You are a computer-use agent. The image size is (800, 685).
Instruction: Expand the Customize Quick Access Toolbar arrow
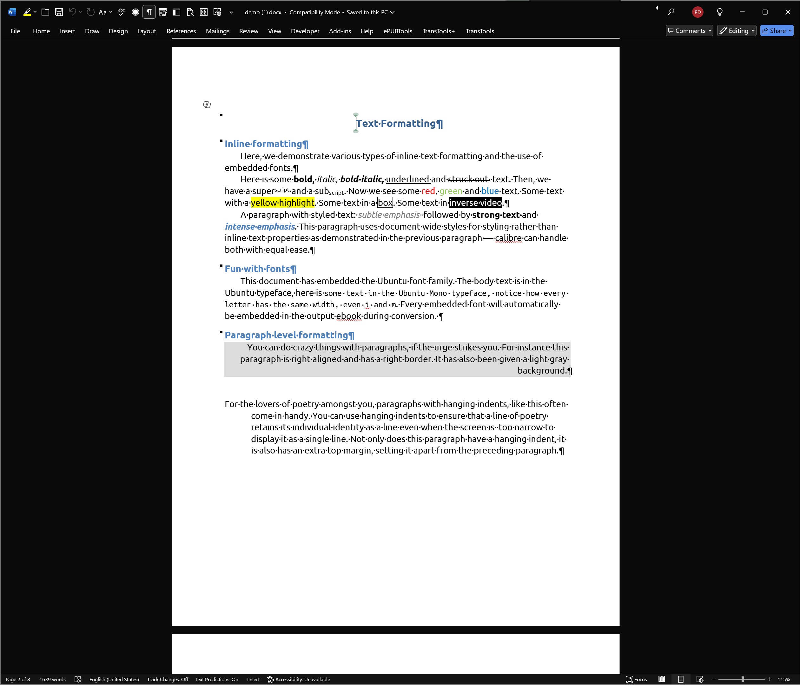pos(231,12)
